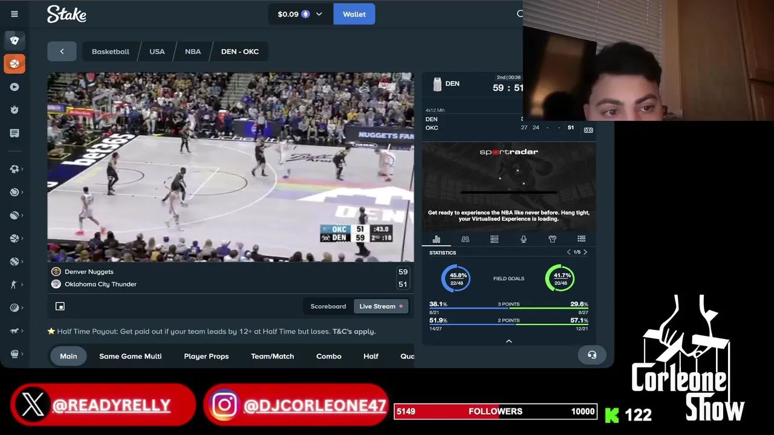Click the scoreboard icon beside OKC scores
This screenshot has width=774, height=435.
[x=588, y=130]
